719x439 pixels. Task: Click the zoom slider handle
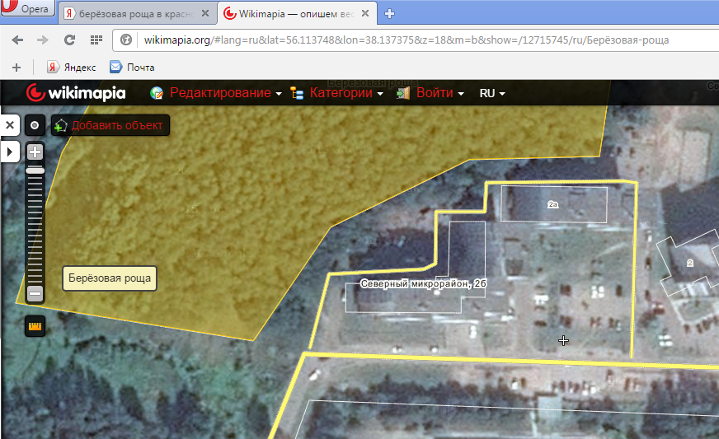tap(35, 170)
